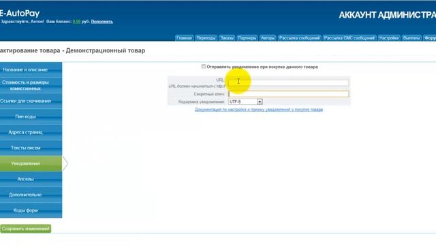Image resolution: width=436 pixels, height=245 pixels.
Task: Click the Сохранить изменения button
Action: point(26,229)
